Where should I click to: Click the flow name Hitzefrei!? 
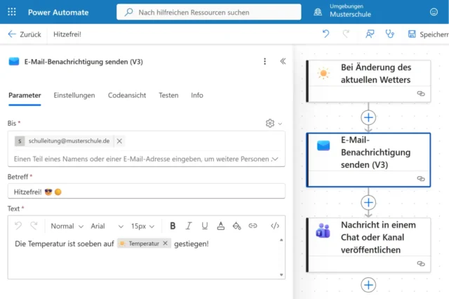point(67,34)
